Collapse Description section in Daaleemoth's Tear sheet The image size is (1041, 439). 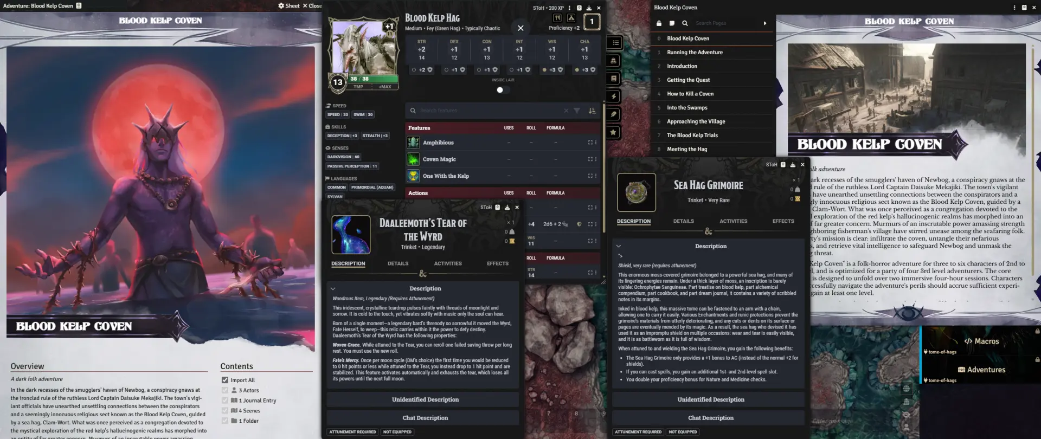[333, 289]
